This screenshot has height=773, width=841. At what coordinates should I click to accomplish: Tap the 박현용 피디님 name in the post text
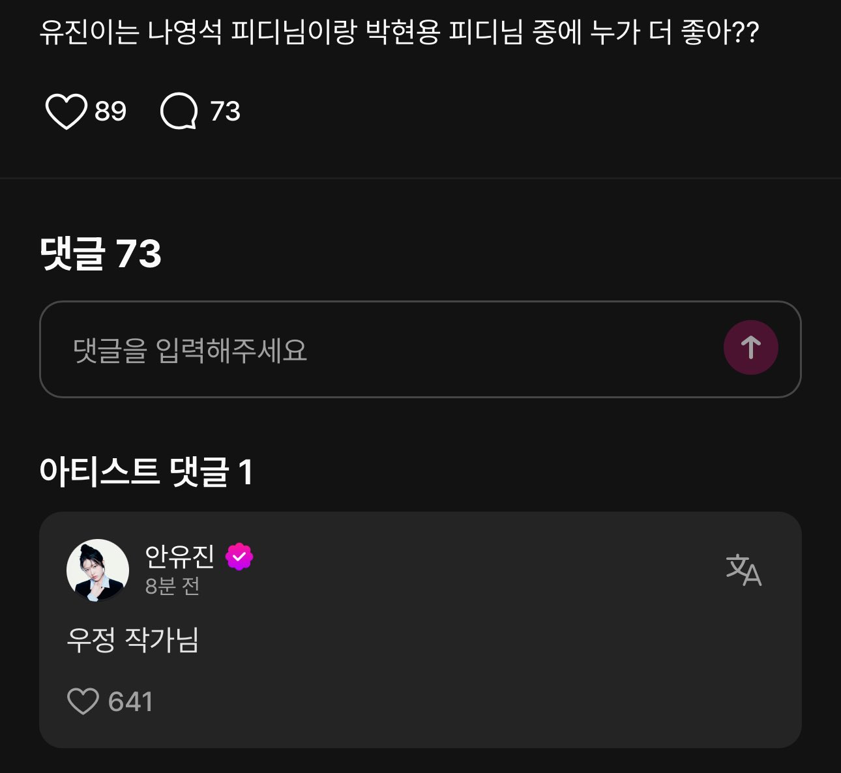pos(445,32)
